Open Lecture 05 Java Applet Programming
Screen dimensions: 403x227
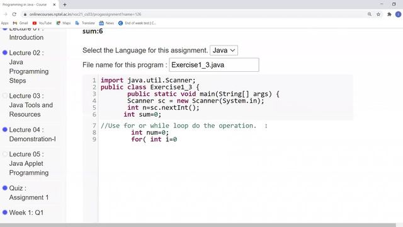[29, 163]
